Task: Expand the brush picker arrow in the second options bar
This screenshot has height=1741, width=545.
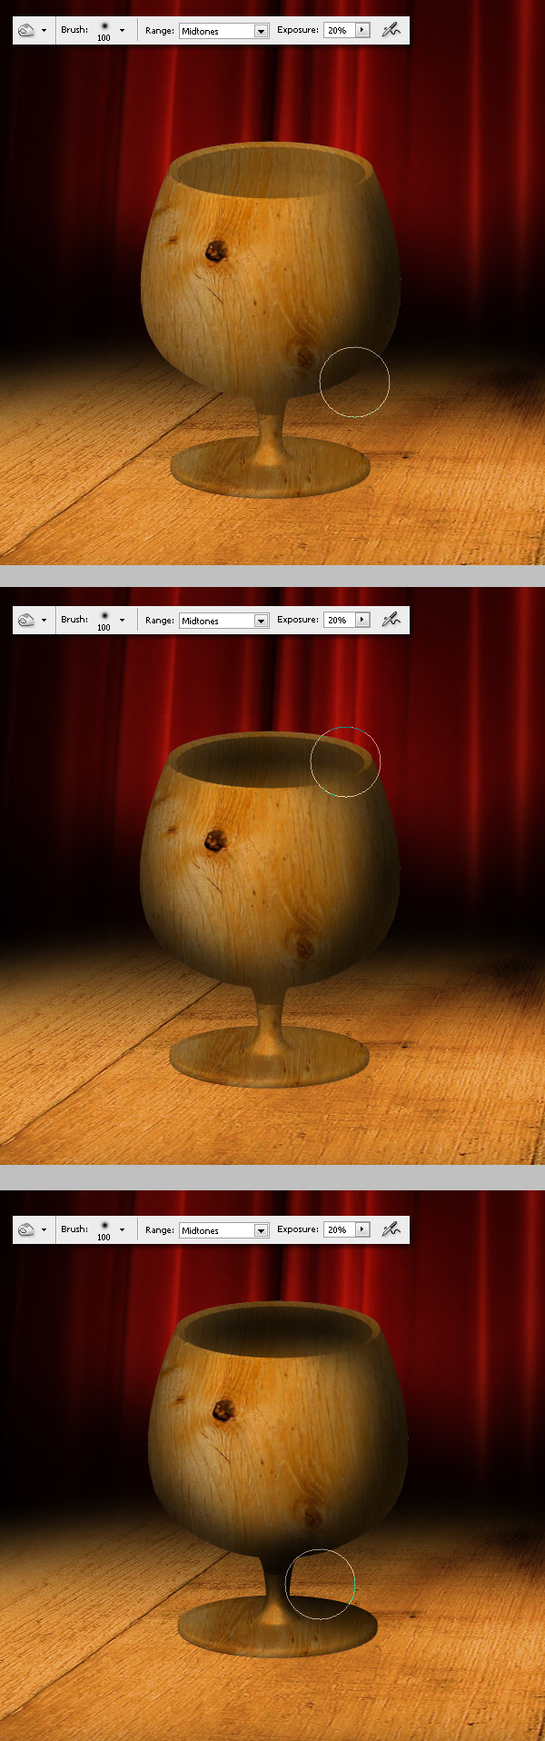Action: coord(122,621)
